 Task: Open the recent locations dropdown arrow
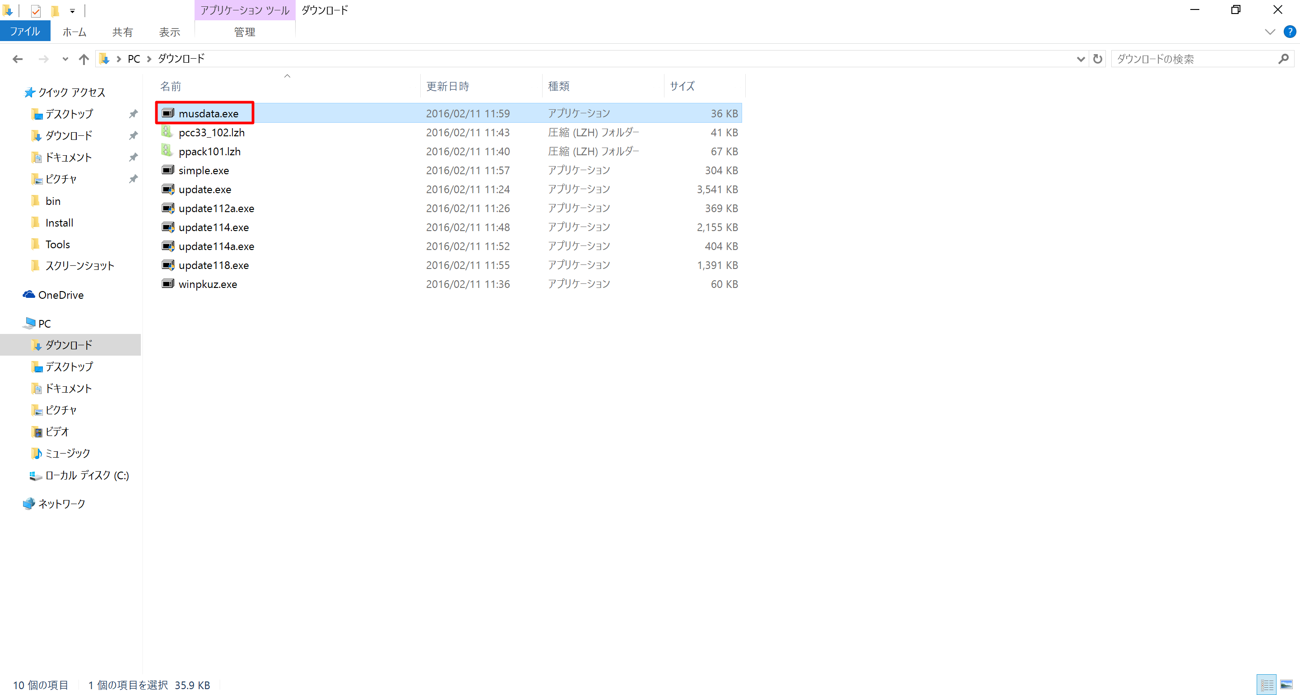click(65, 59)
